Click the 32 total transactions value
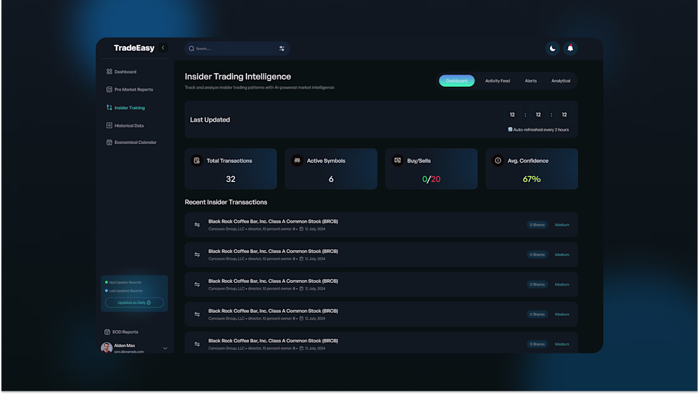Screen dimensions: 699x394 [231, 179]
